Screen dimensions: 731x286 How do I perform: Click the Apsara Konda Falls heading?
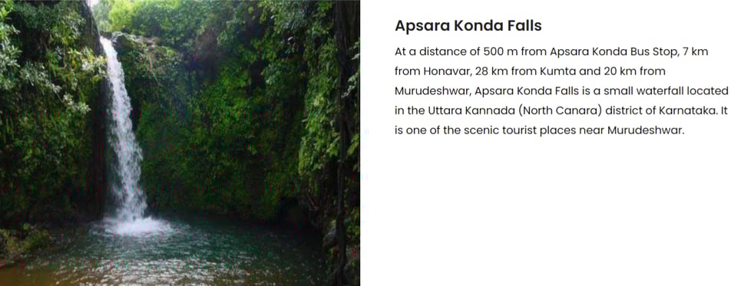coord(468,25)
